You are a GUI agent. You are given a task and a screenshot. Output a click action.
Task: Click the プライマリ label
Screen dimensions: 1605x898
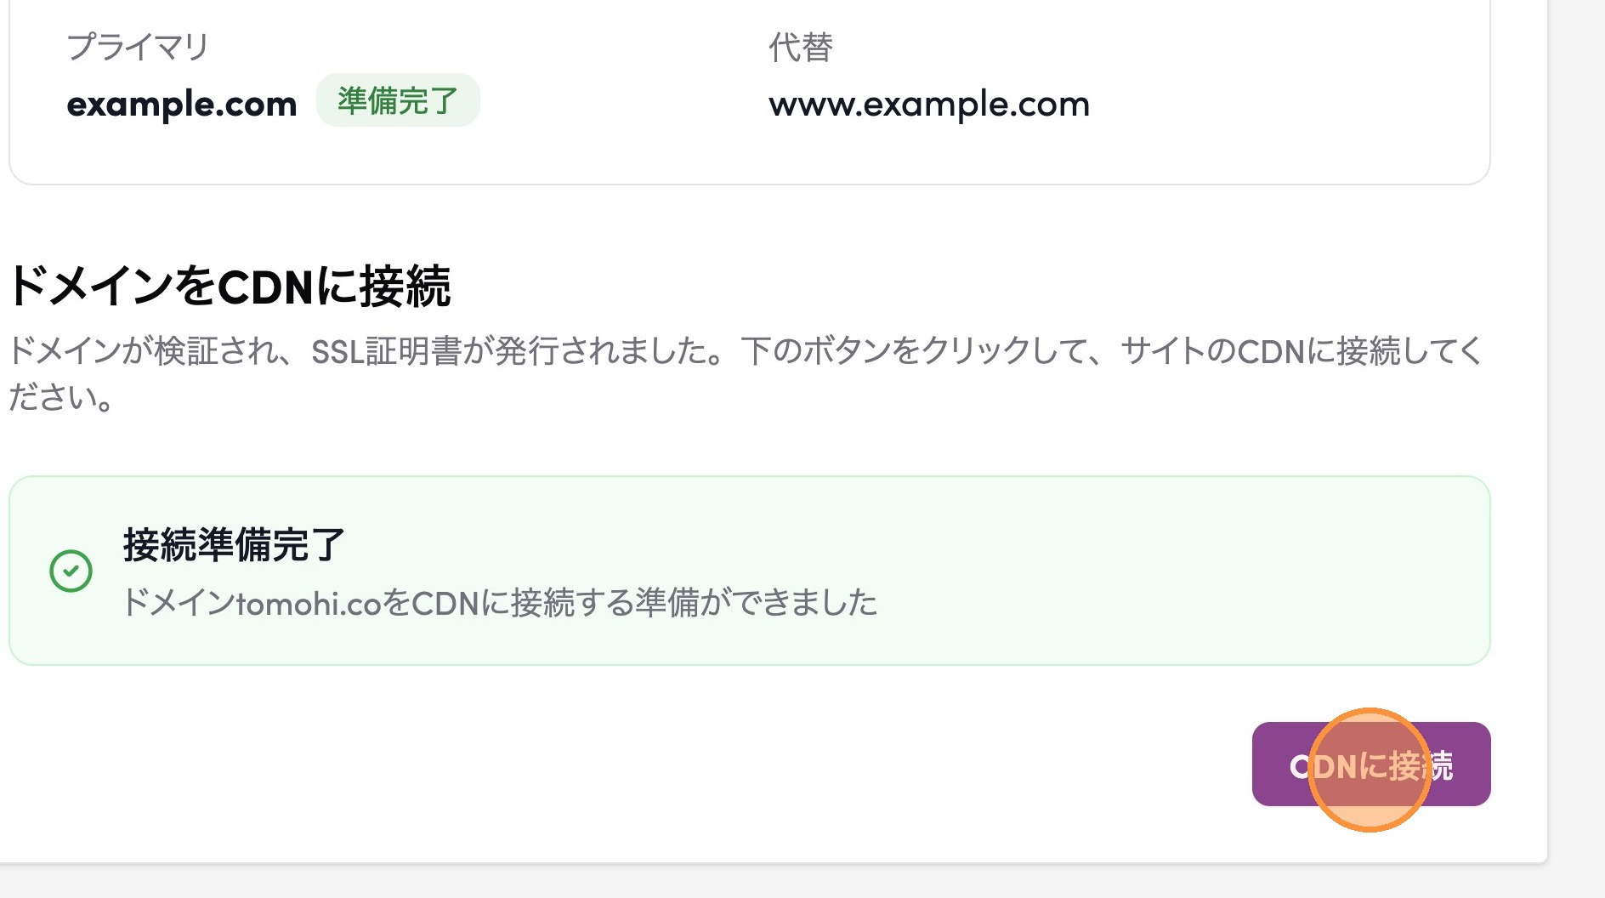pos(138,47)
